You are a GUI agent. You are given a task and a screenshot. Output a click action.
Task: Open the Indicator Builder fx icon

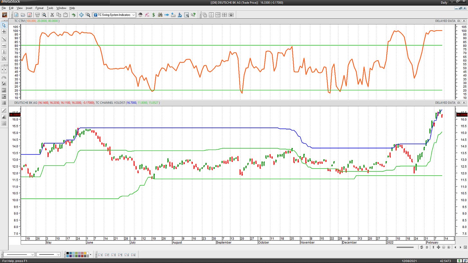147,15
